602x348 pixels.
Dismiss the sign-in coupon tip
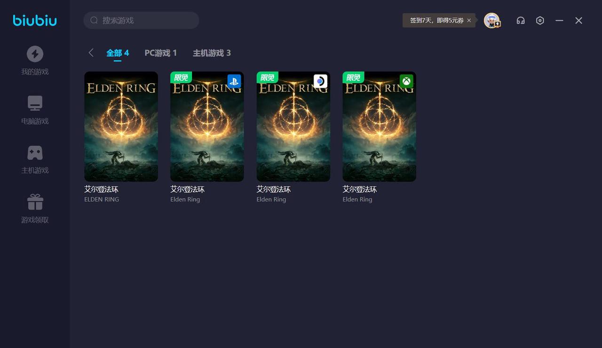point(469,20)
